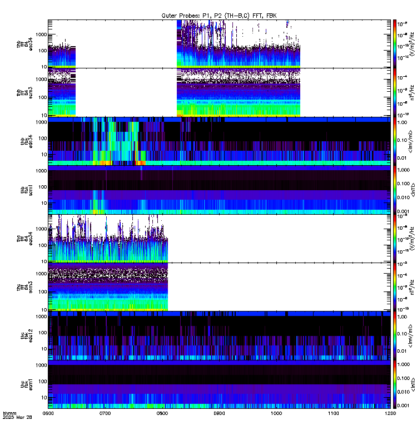Select the 'thb fff 64 eac34' panel label
This screenshot has height=445, width=417.
pyautogui.click(x=24, y=44)
